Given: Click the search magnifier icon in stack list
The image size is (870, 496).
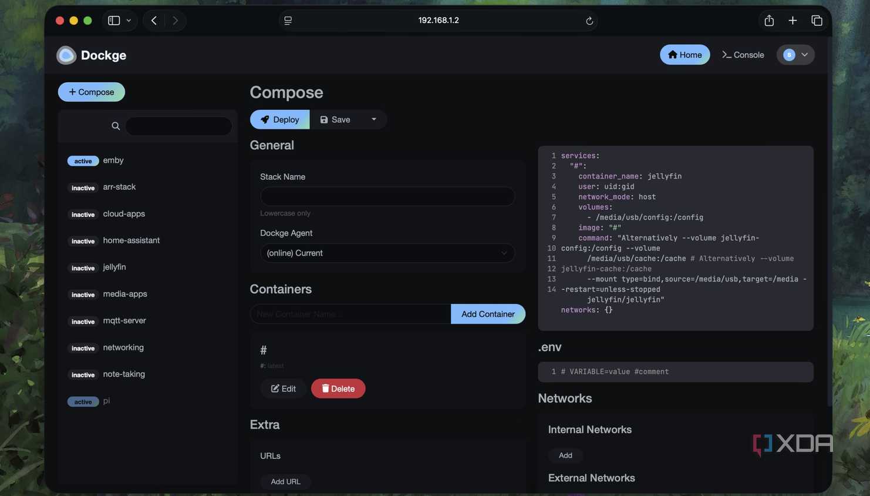Looking at the screenshot, I should 116,126.
